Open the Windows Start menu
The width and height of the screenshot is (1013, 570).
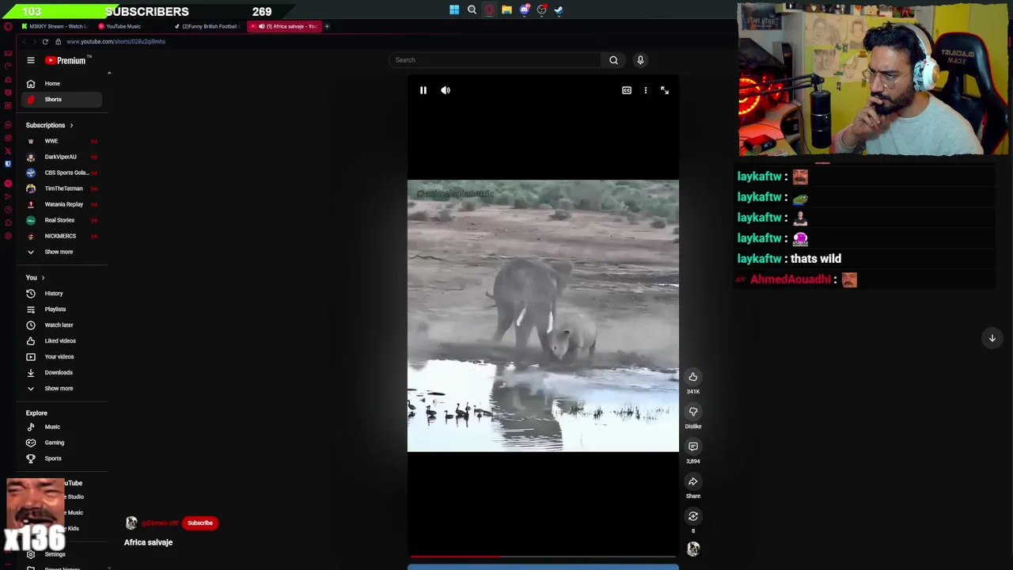pos(454,10)
